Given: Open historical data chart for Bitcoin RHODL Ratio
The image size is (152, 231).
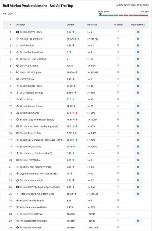Looking at the screenshot, I should pos(138,147).
